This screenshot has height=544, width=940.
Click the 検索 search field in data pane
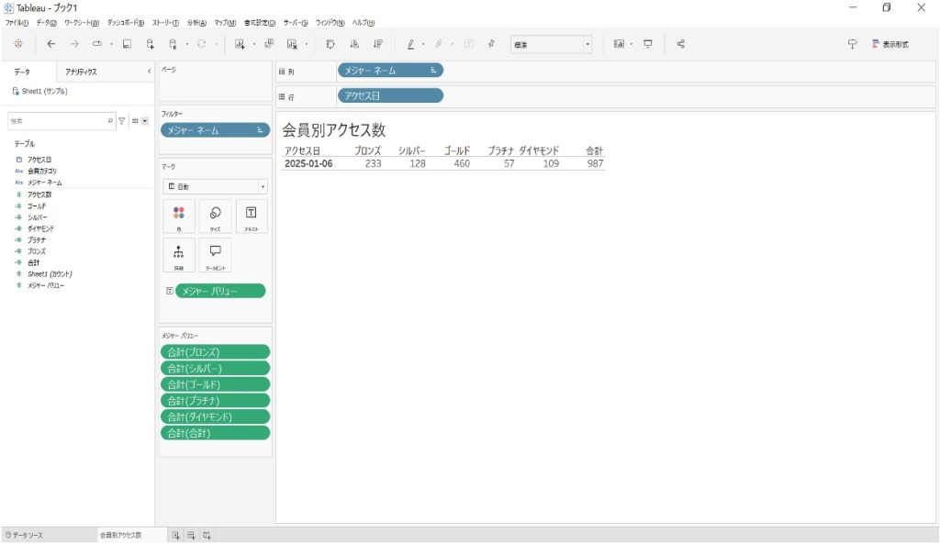coord(57,121)
